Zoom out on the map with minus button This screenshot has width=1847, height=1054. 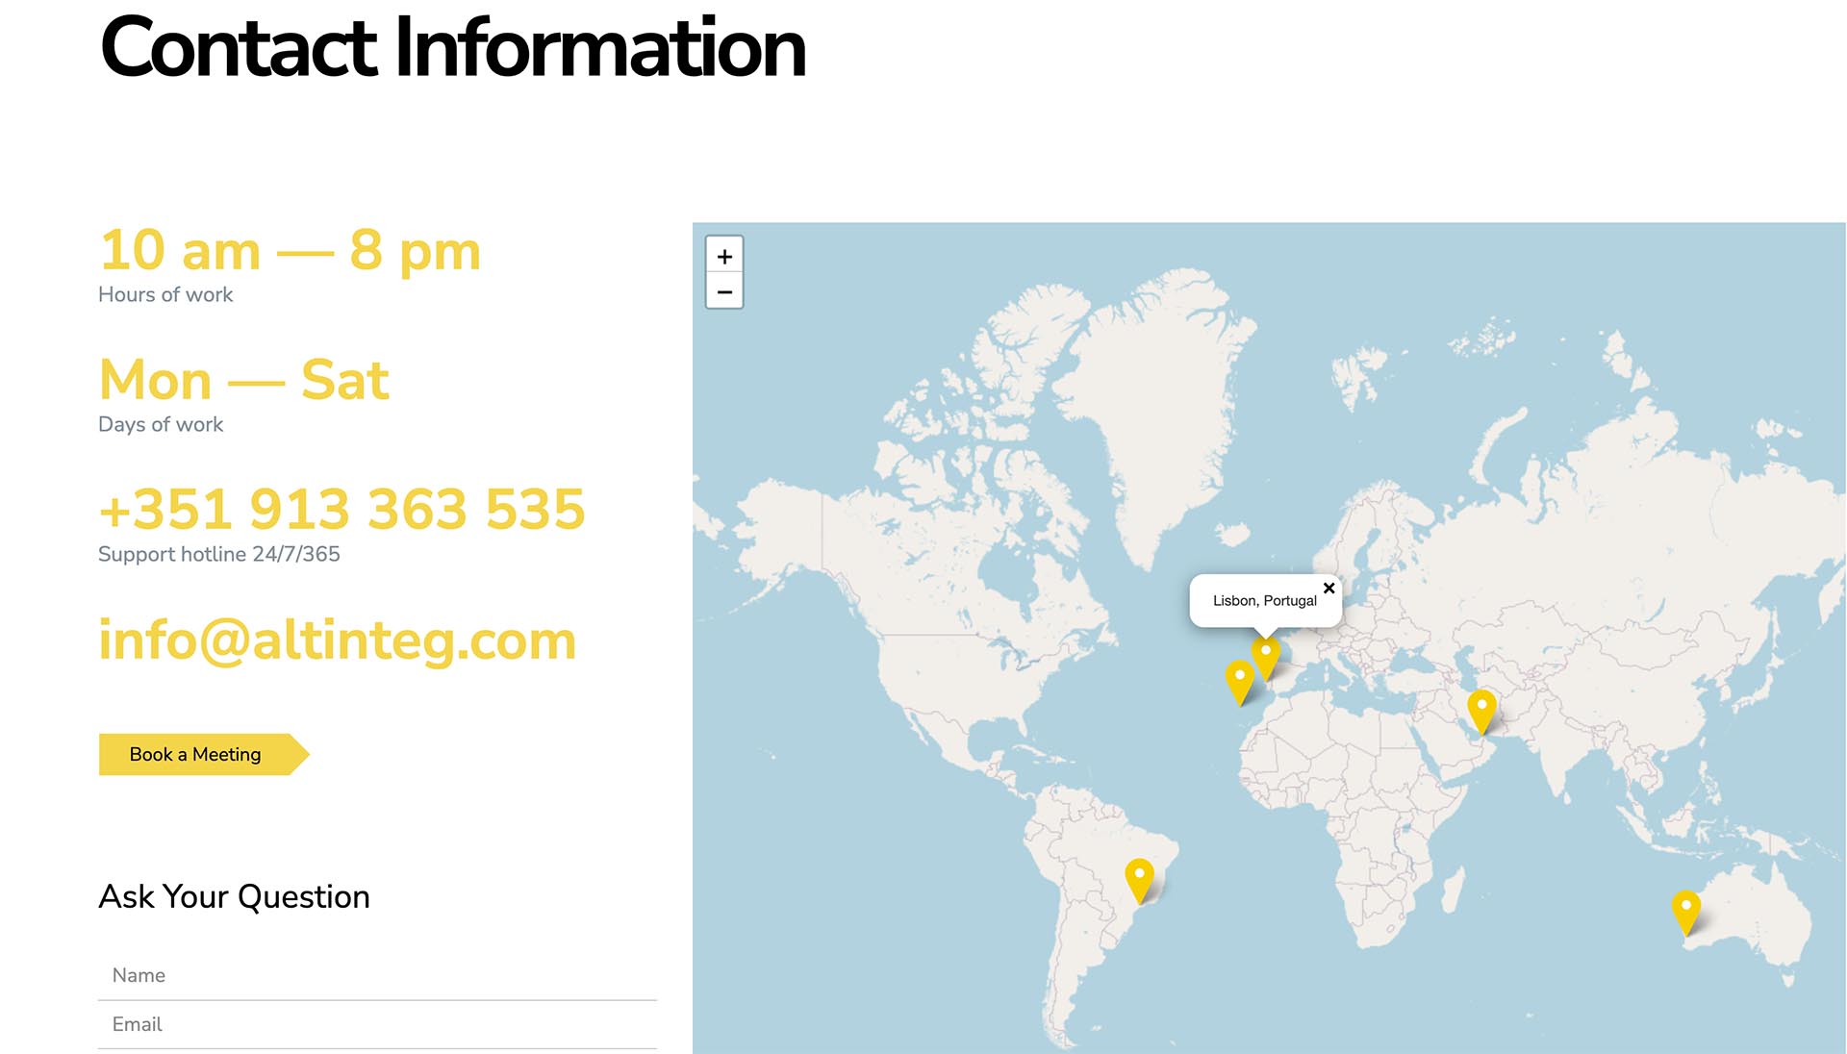point(724,291)
